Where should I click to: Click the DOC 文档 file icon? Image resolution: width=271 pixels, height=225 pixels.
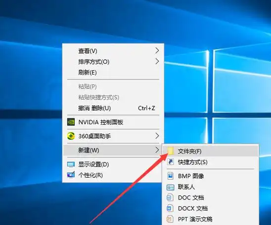[x=170, y=197]
